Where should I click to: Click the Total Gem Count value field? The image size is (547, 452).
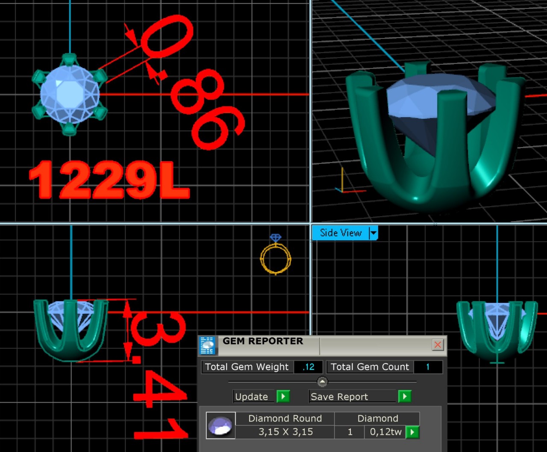pyautogui.click(x=427, y=367)
